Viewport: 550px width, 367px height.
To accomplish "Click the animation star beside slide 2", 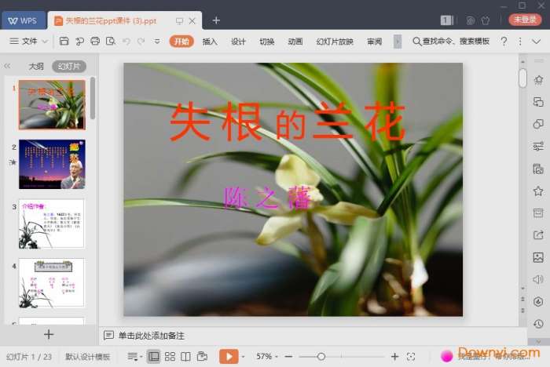I will click(x=13, y=162).
